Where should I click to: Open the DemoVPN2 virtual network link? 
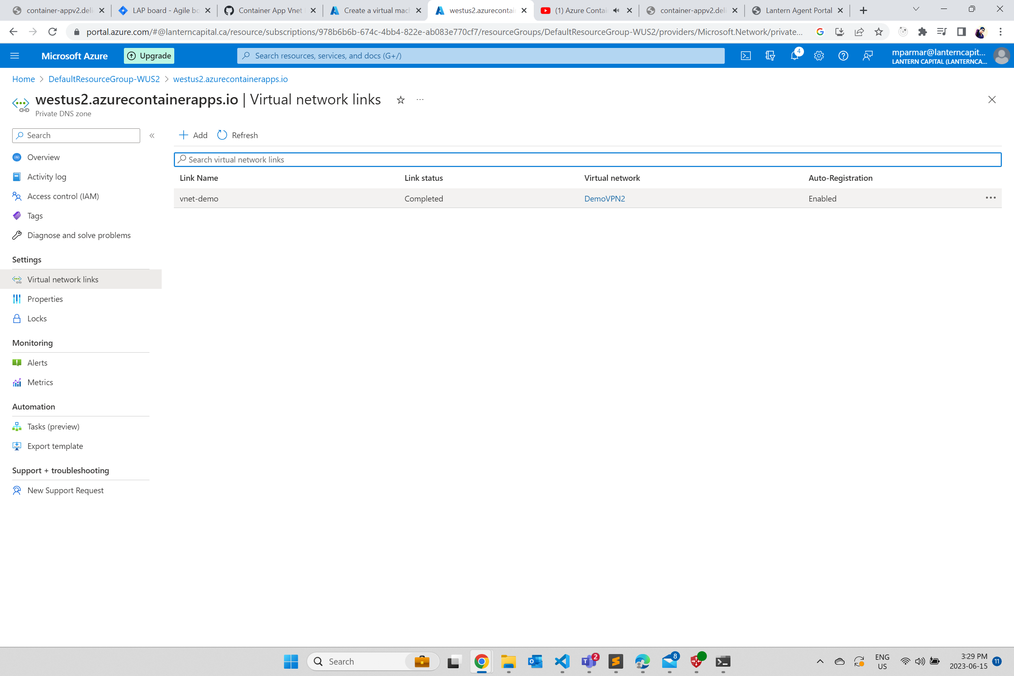tap(604, 198)
